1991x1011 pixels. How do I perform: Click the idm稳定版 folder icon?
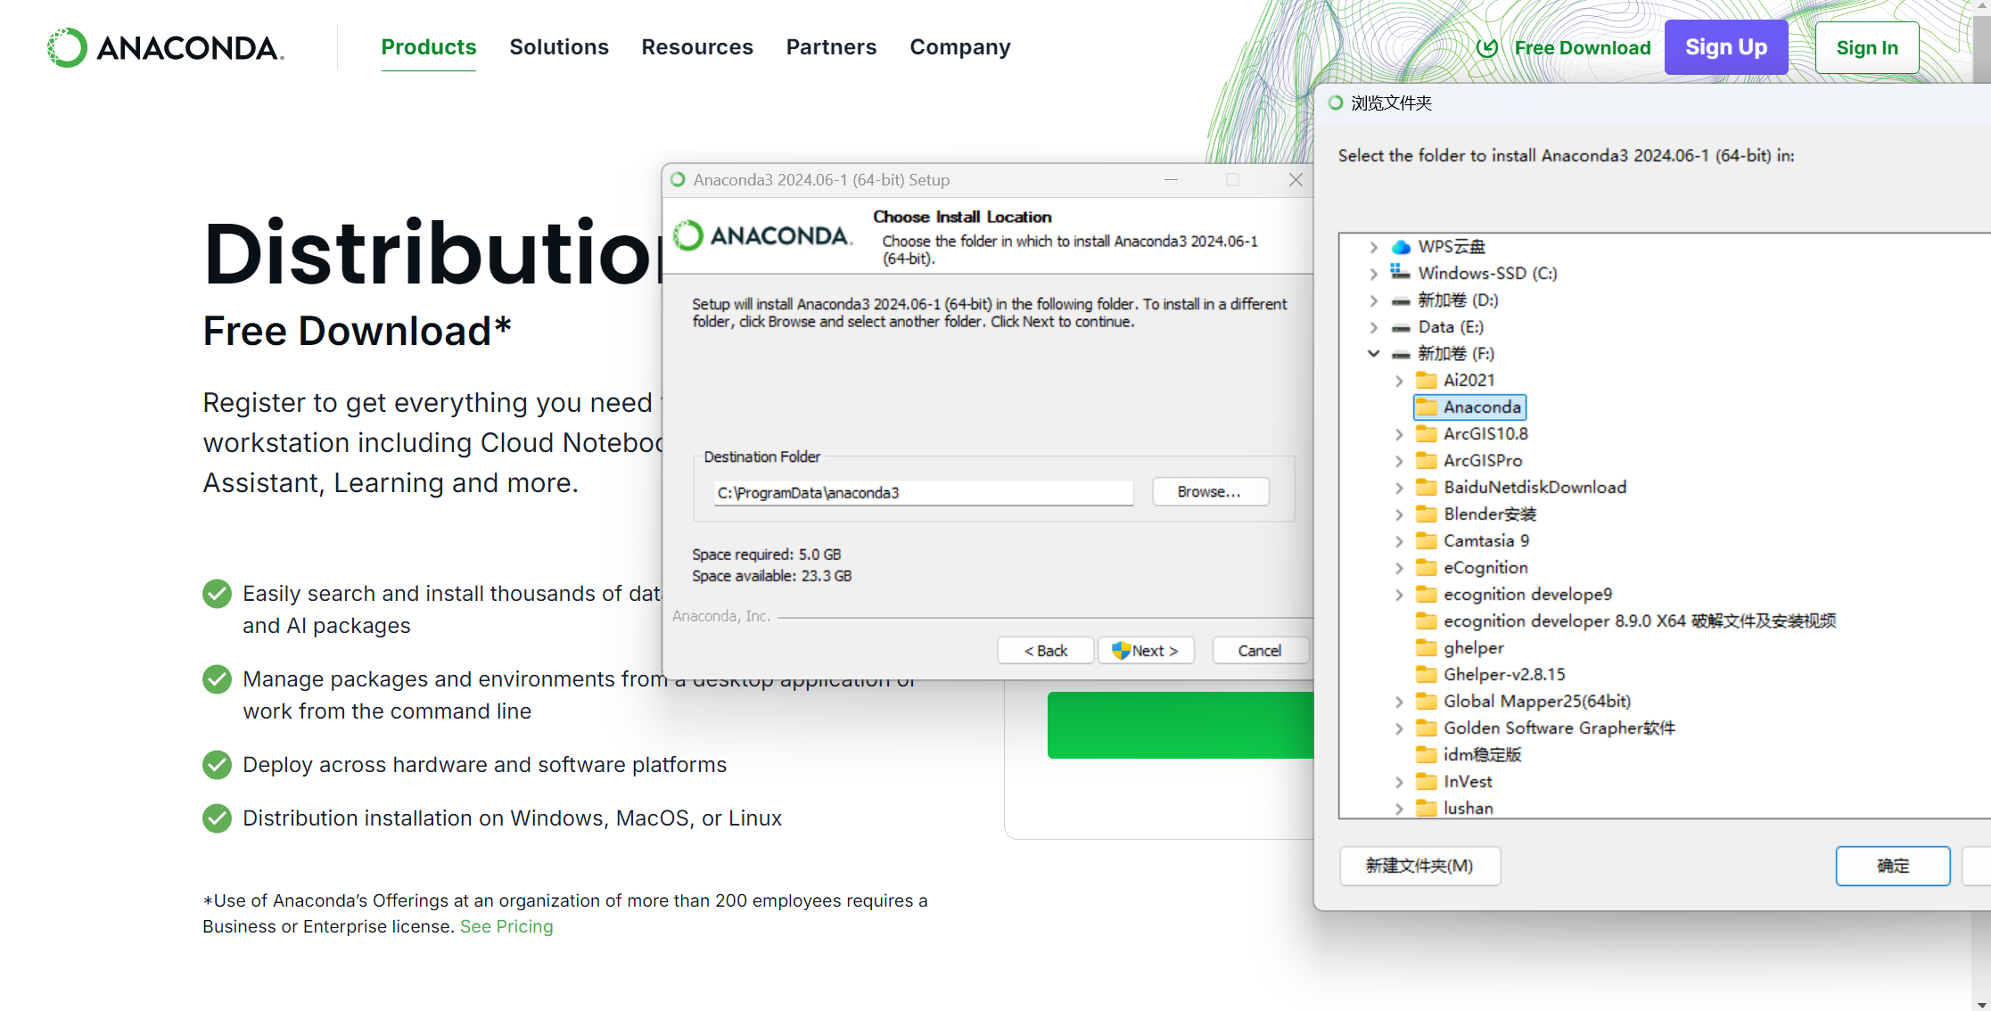(x=1427, y=755)
